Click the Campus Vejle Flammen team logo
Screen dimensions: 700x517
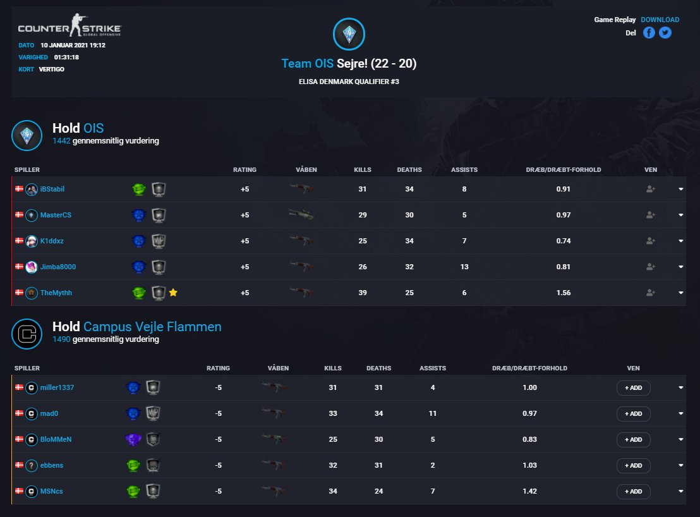(27, 334)
